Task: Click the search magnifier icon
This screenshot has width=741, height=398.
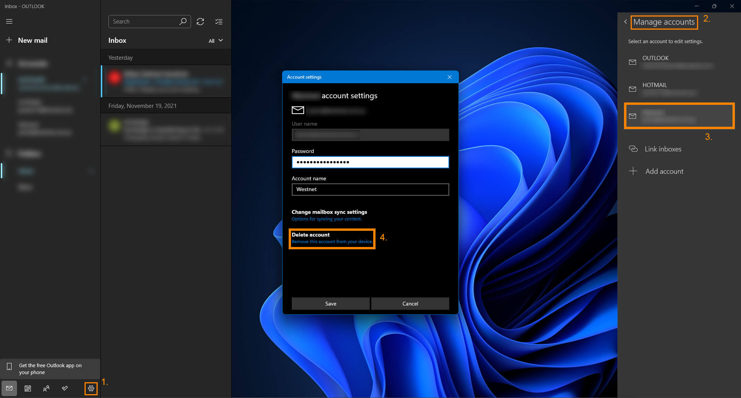Action: click(183, 22)
